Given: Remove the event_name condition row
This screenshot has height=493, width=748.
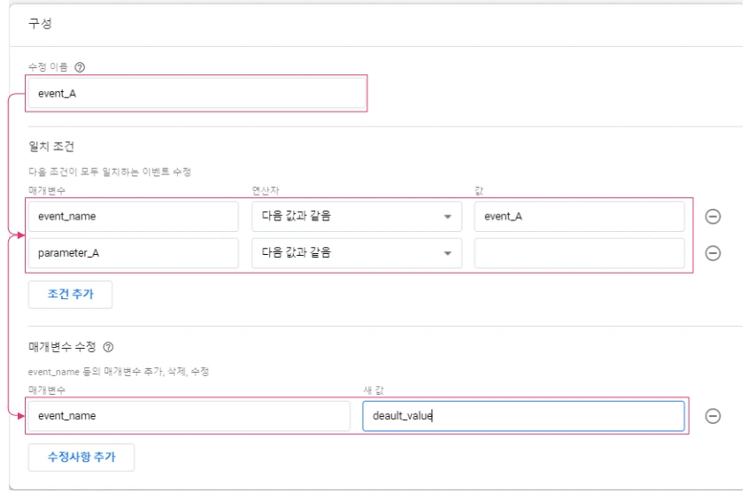Looking at the screenshot, I should pos(713,217).
